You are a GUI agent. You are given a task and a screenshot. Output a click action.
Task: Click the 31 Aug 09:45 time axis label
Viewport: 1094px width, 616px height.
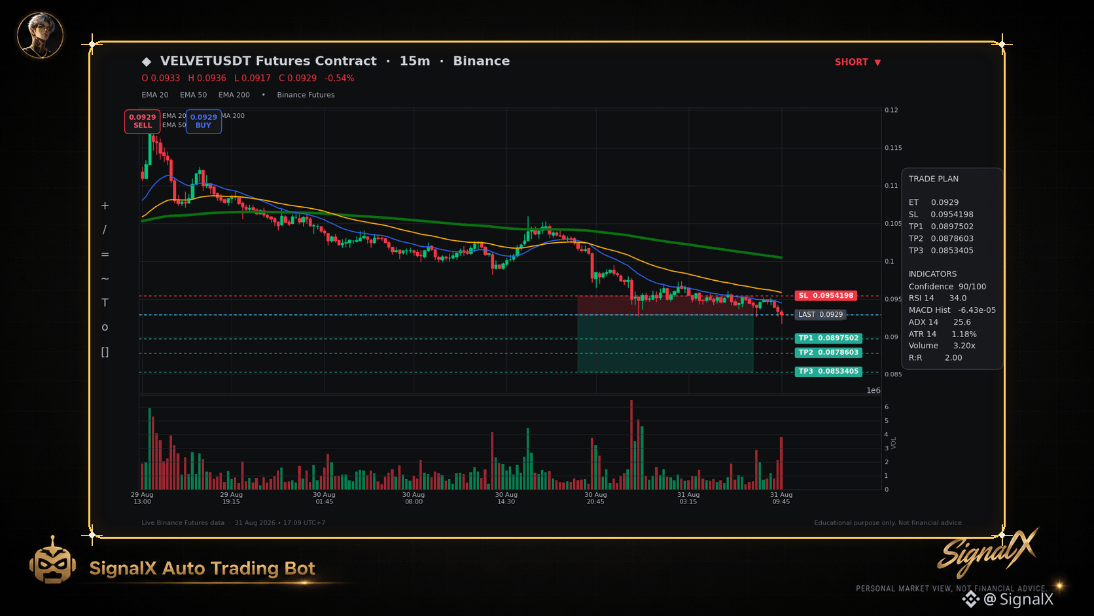click(781, 498)
